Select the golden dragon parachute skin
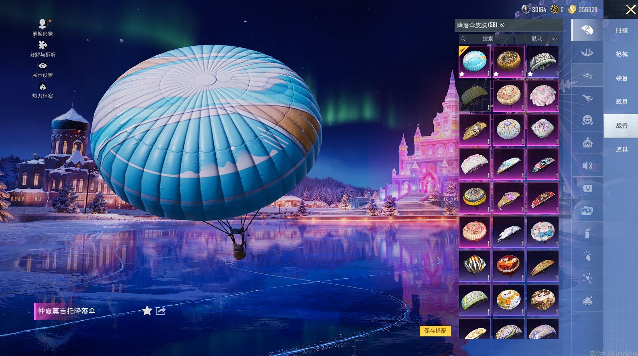This screenshot has height=356, width=638. 474,130
